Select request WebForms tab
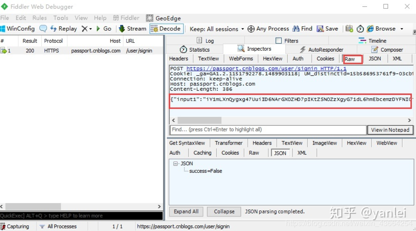The height and width of the screenshot is (231, 416). [x=241, y=59]
